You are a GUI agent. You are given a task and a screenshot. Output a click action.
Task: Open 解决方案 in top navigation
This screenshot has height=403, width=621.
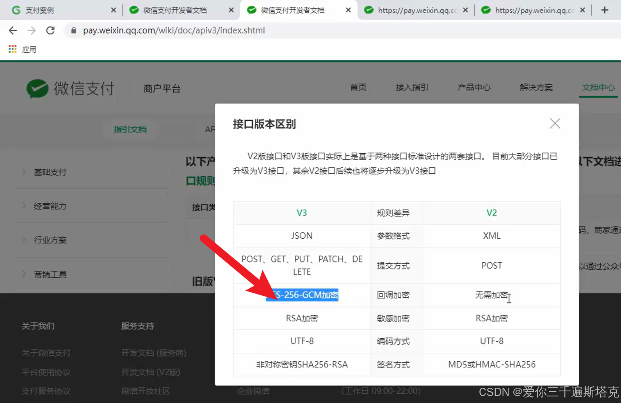(536, 87)
